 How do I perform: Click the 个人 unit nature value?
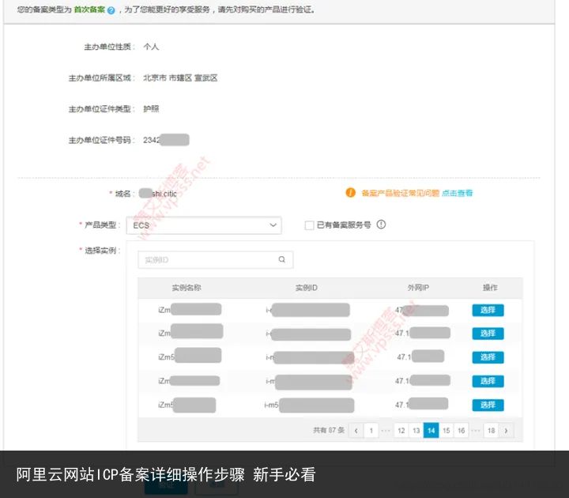[151, 47]
